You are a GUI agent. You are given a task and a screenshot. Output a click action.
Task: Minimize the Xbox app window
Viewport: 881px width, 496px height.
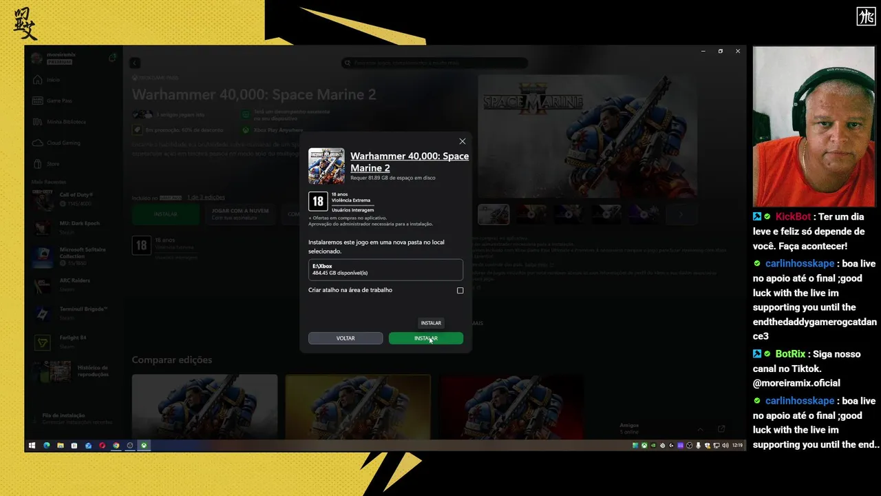(x=703, y=51)
